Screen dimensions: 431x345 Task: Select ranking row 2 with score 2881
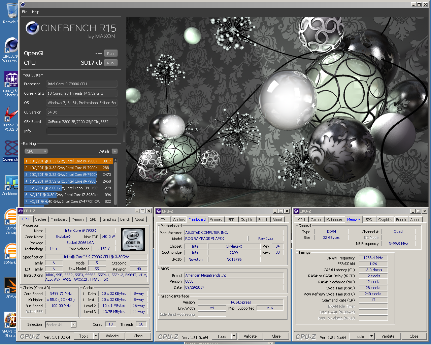69,168
